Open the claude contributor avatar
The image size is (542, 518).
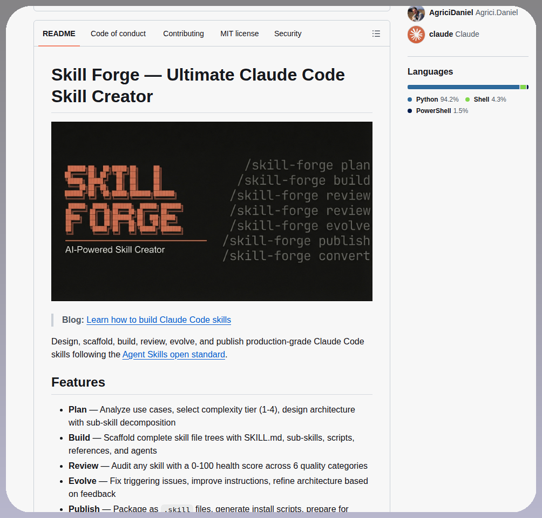pos(416,34)
